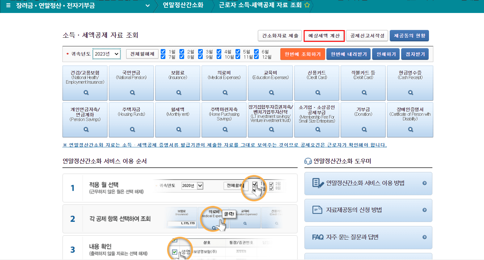Search 장애인증명서 certificate data
Image resolution: width=484 pixels, height=260 pixels.
click(410, 129)
